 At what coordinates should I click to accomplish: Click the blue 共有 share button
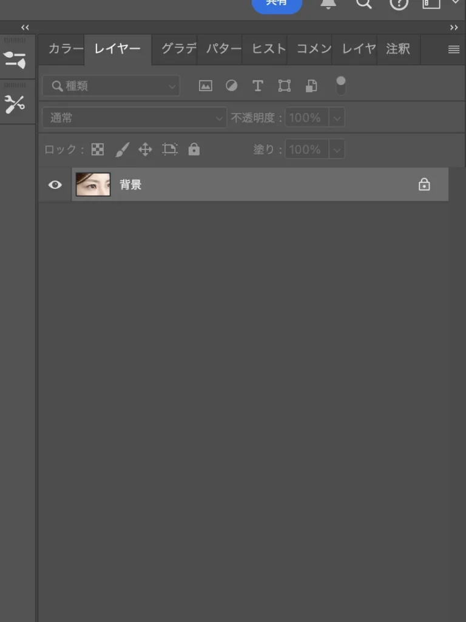point(277,4)
